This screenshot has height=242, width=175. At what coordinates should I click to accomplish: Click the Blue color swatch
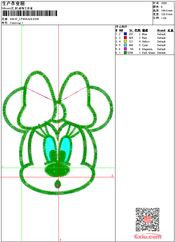pyautogui.click(x=125, y=34)
